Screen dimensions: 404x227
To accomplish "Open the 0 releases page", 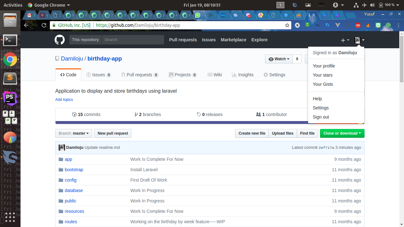I will click(210, 114).
